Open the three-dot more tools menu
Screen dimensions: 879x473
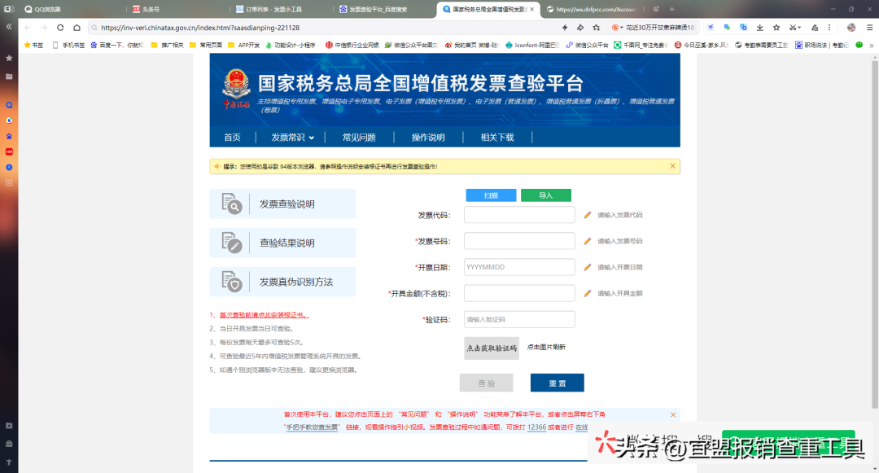coord(829,28)
